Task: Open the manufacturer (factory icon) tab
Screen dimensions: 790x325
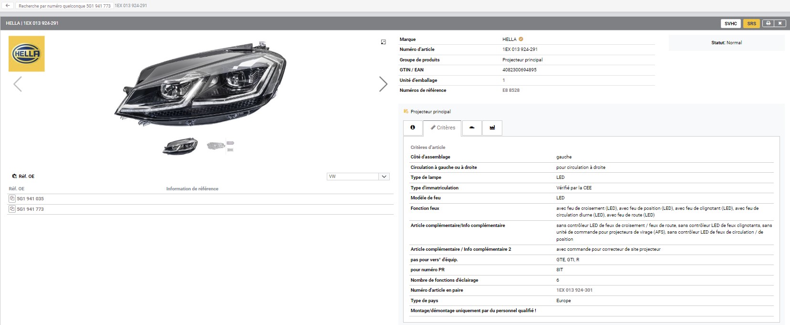Action: [x=492, y=128]
